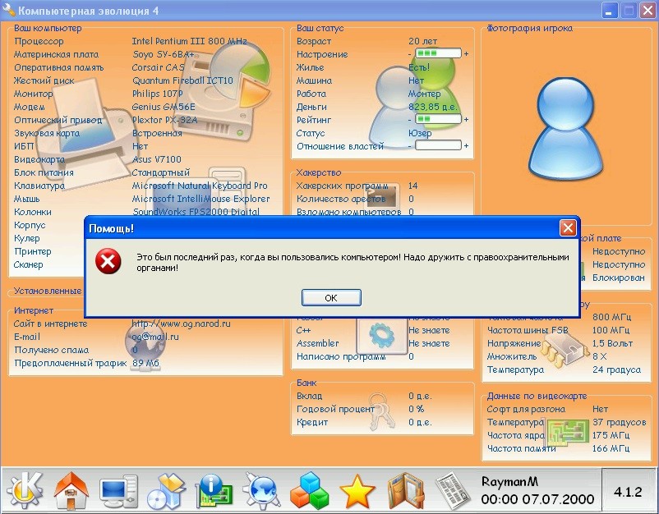659x514 pixels.
Task: Click the Блокирован status text
Action: 618,278
